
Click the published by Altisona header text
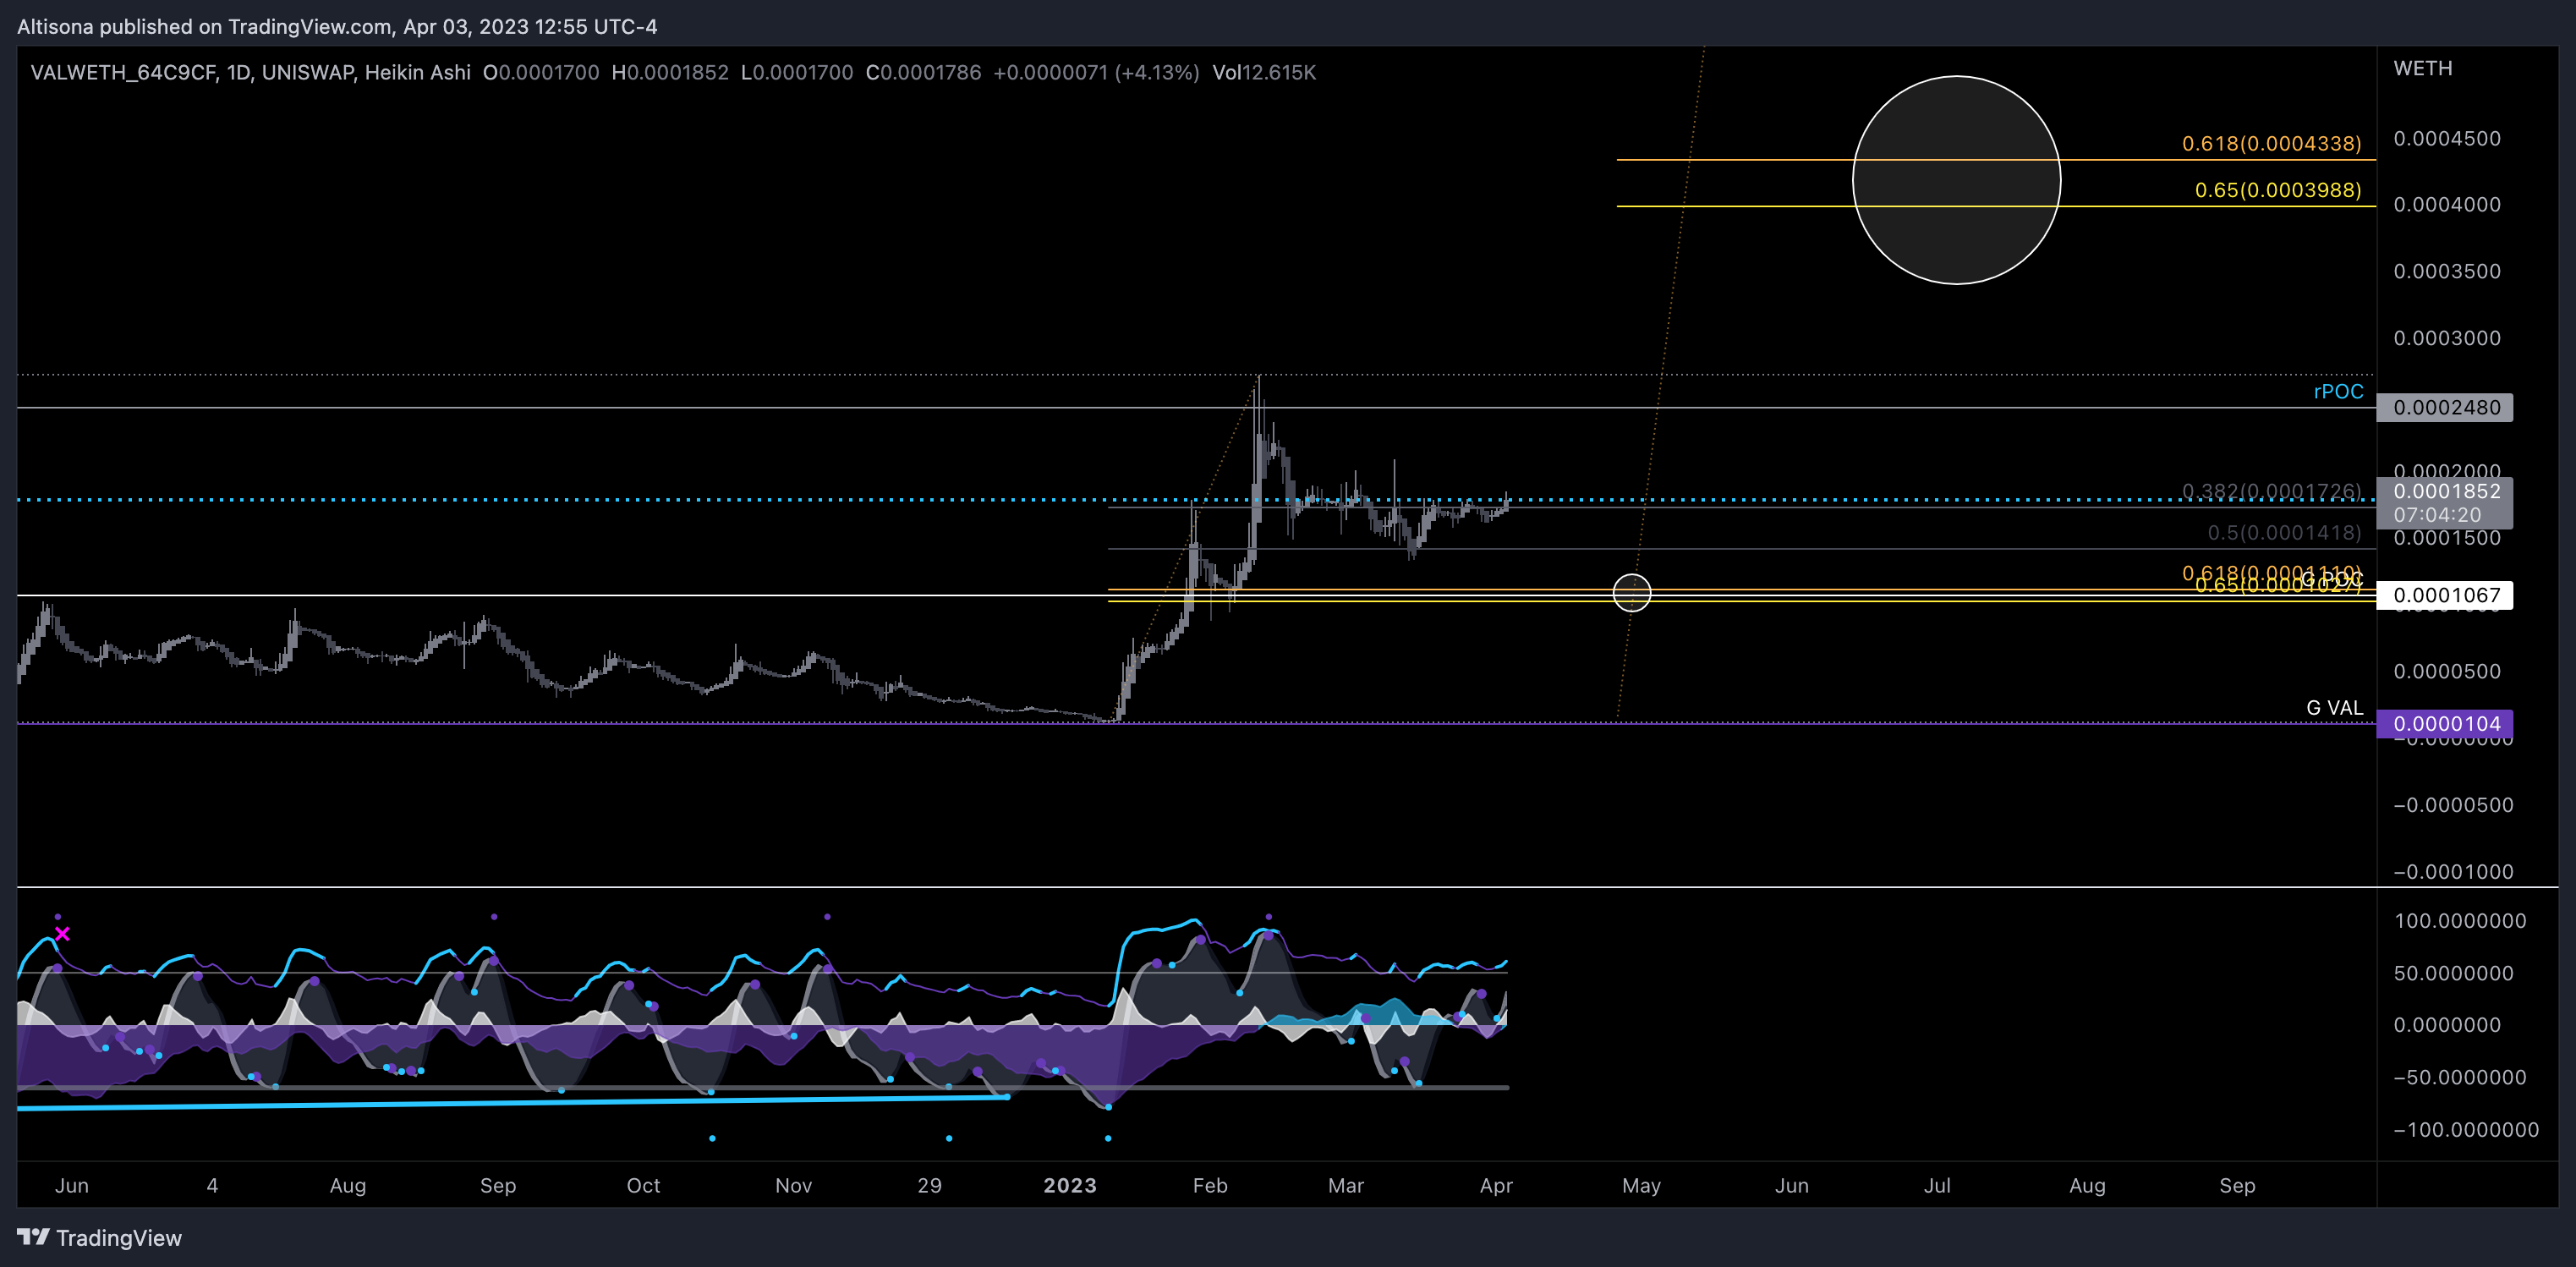[x=337, y=27]
